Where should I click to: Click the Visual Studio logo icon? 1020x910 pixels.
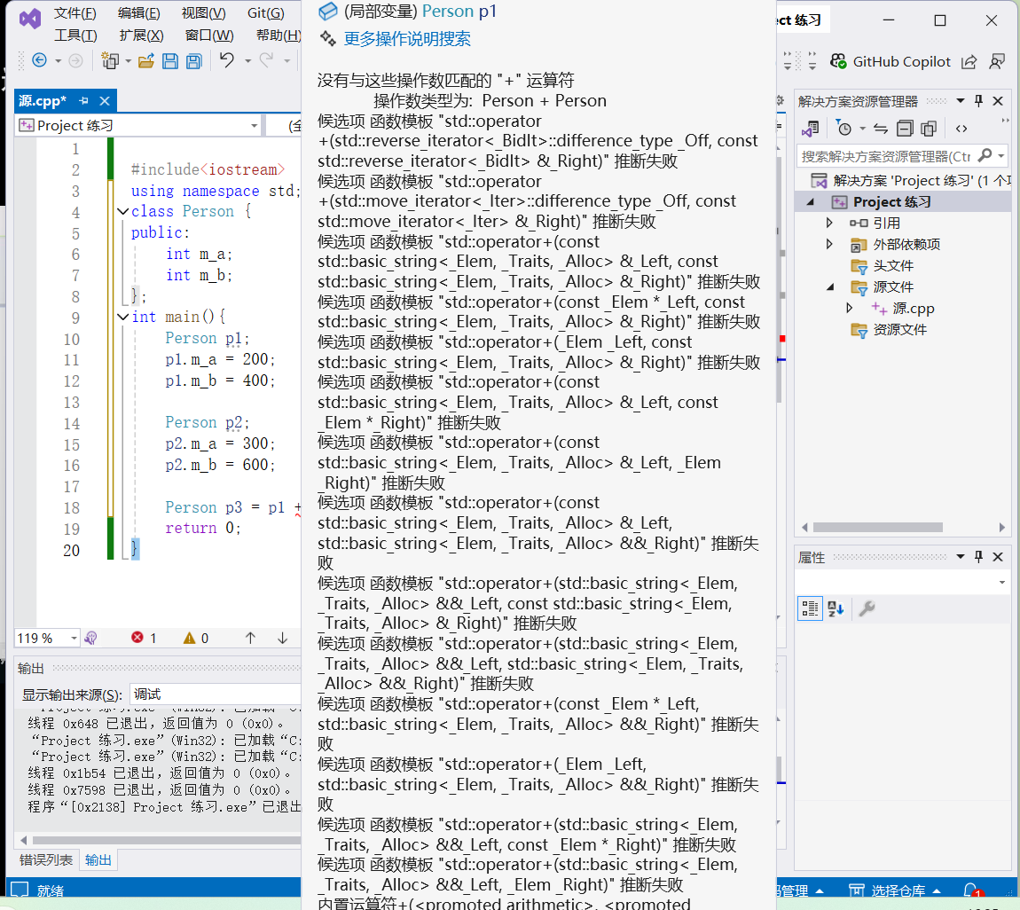[x=30, y=19]
